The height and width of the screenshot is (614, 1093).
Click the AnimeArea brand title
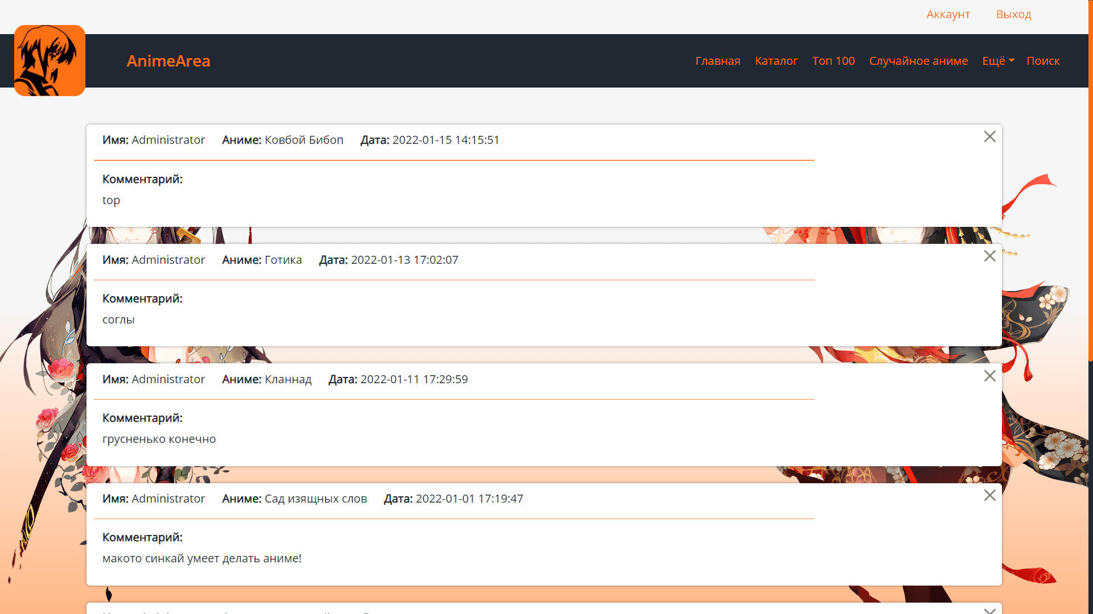point(168,61)
